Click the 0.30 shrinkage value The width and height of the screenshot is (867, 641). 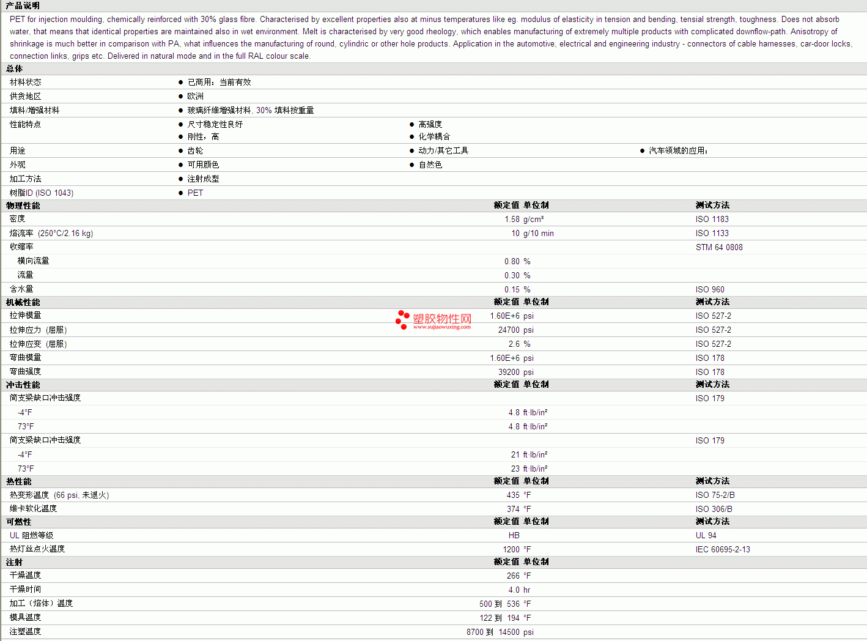512,275
